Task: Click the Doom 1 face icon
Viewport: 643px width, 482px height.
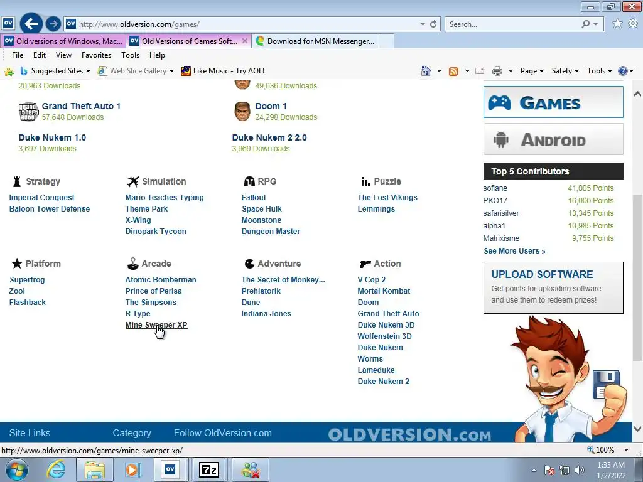Action: click(242, 112)
